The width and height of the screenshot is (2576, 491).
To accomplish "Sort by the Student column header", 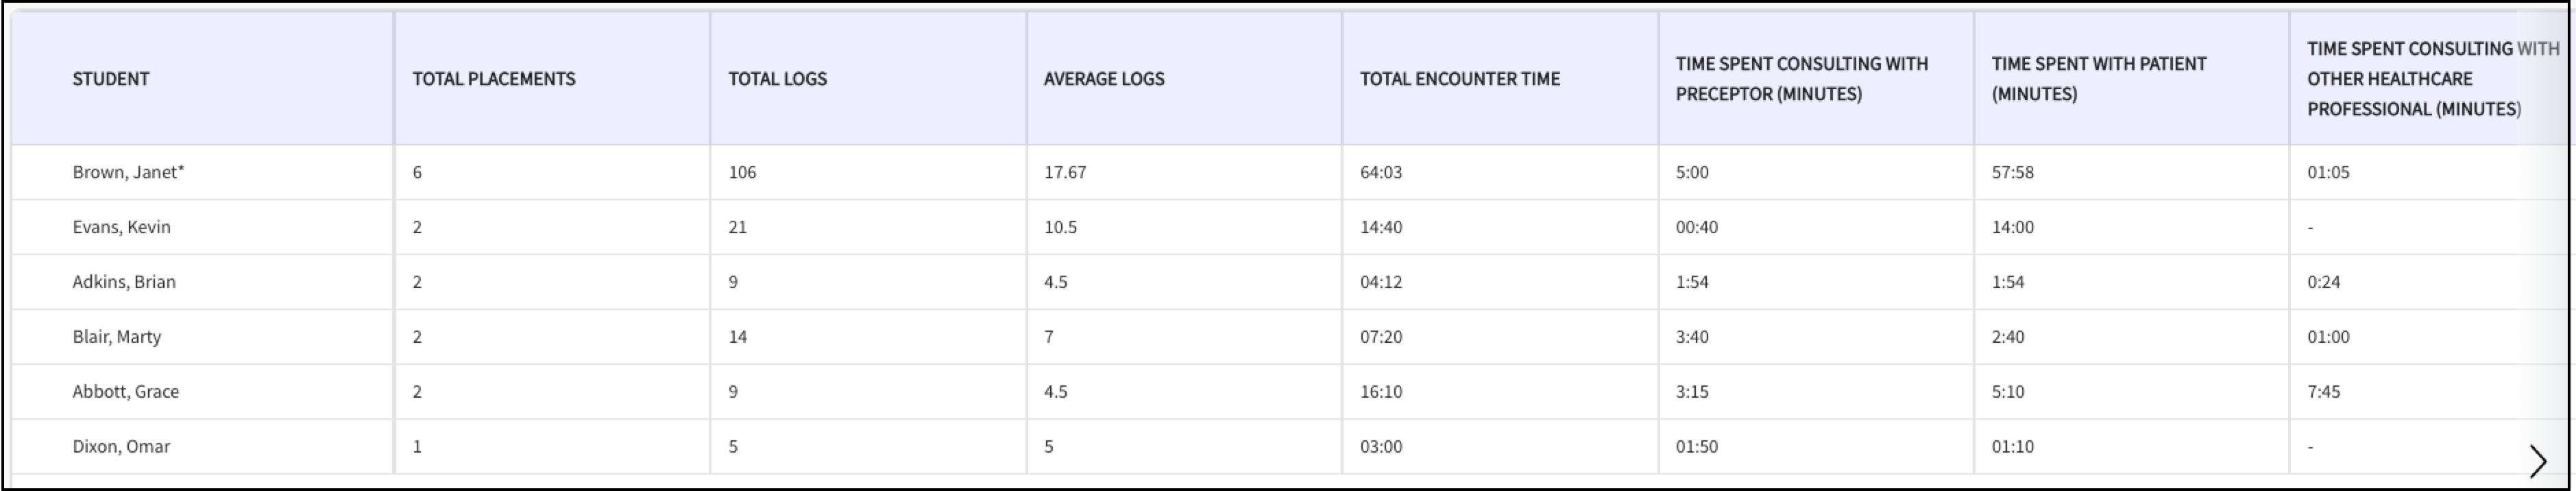I will point(111,79).
